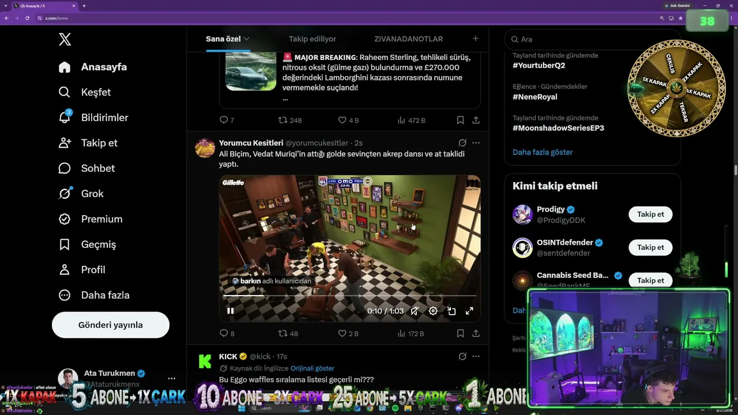Like the Raheem Sterling post
Screen dimensions: 738x415
[348, 120]
